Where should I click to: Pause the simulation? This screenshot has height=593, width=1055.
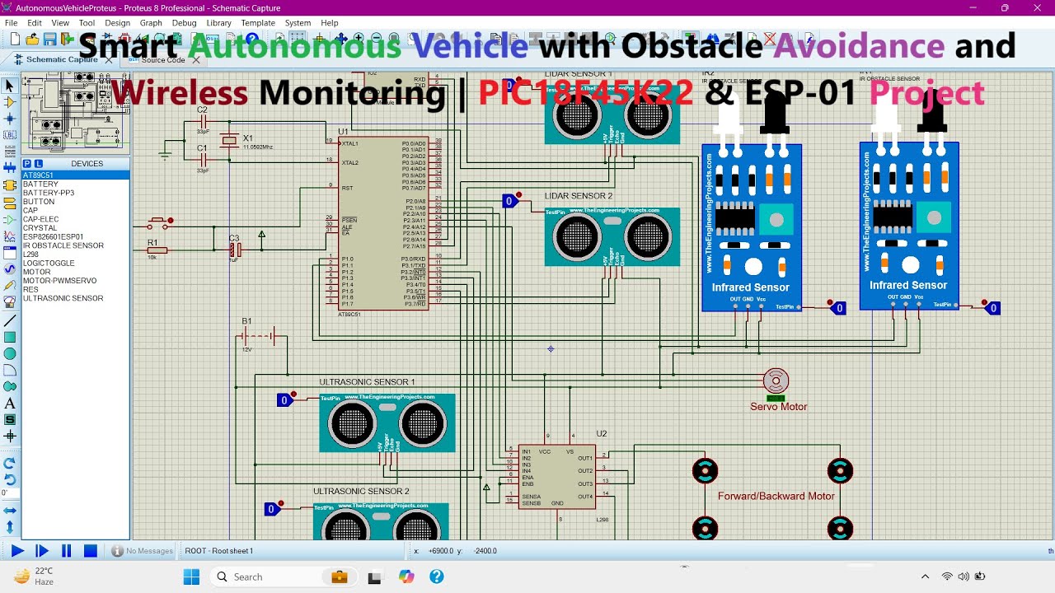click(67, 551)
